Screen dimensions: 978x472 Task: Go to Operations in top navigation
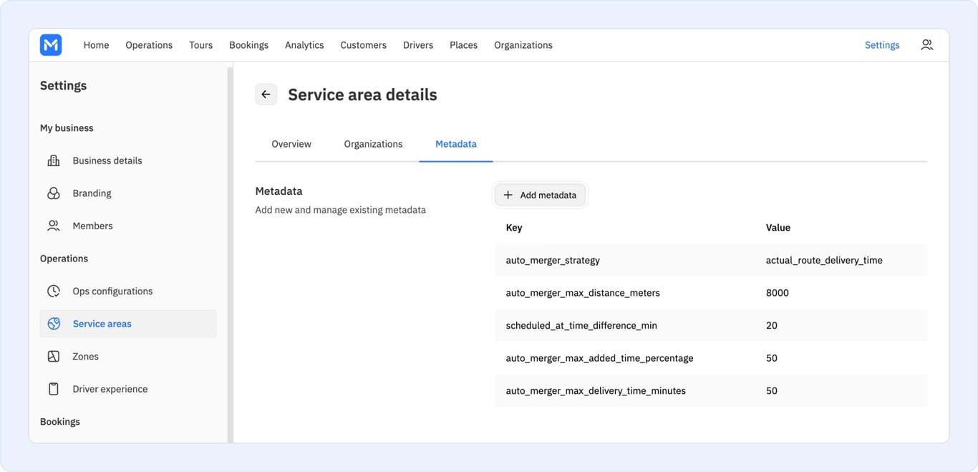[149, 45]
